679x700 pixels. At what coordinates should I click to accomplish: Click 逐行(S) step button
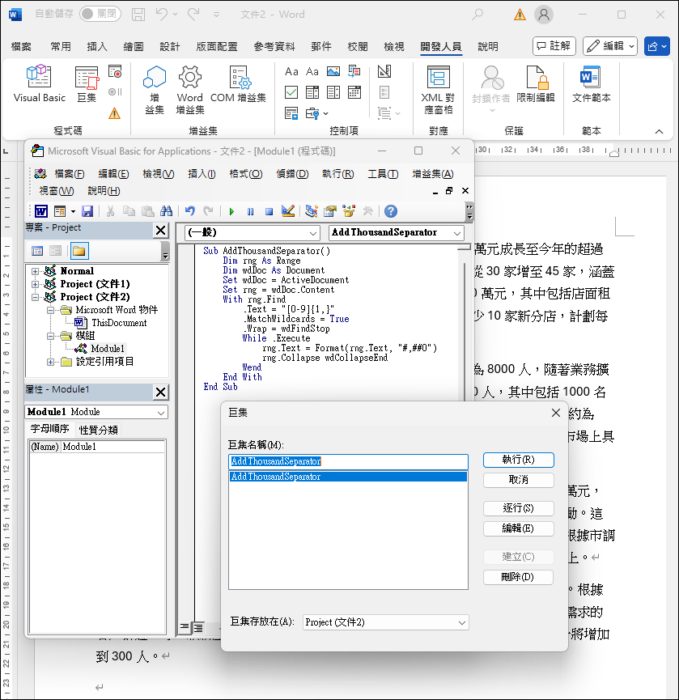[x=518, y=508]
